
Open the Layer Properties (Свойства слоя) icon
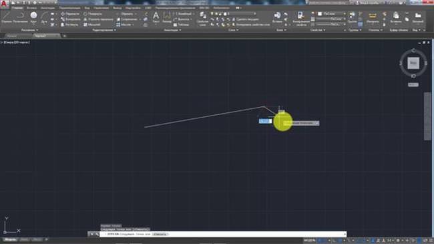tap(202, 18)
